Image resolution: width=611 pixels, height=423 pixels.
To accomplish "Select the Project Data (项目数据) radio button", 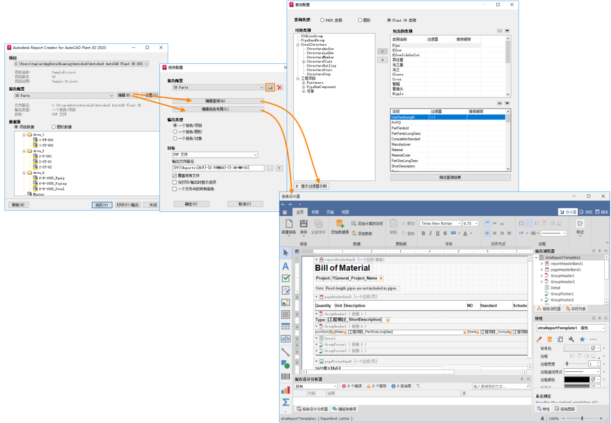I will click(x=17, y=127).
